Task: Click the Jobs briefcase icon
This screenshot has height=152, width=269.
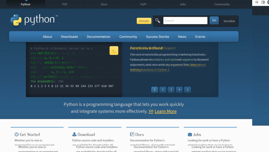Action: tap(190, 134)
